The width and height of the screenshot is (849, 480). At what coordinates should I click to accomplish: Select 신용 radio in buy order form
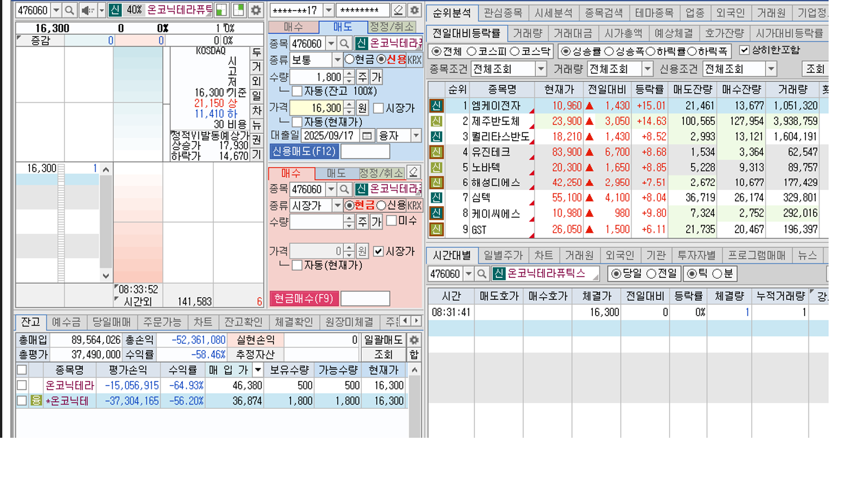381,206
